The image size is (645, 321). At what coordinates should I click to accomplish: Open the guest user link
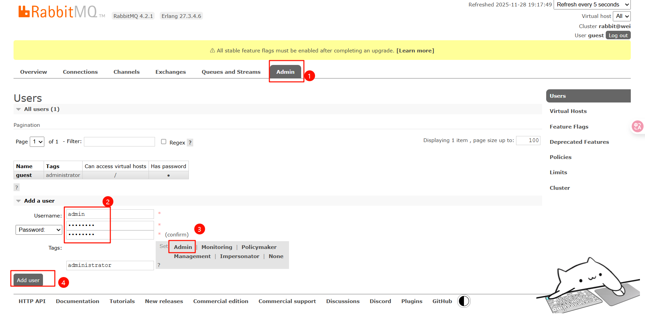click(24, 175)
